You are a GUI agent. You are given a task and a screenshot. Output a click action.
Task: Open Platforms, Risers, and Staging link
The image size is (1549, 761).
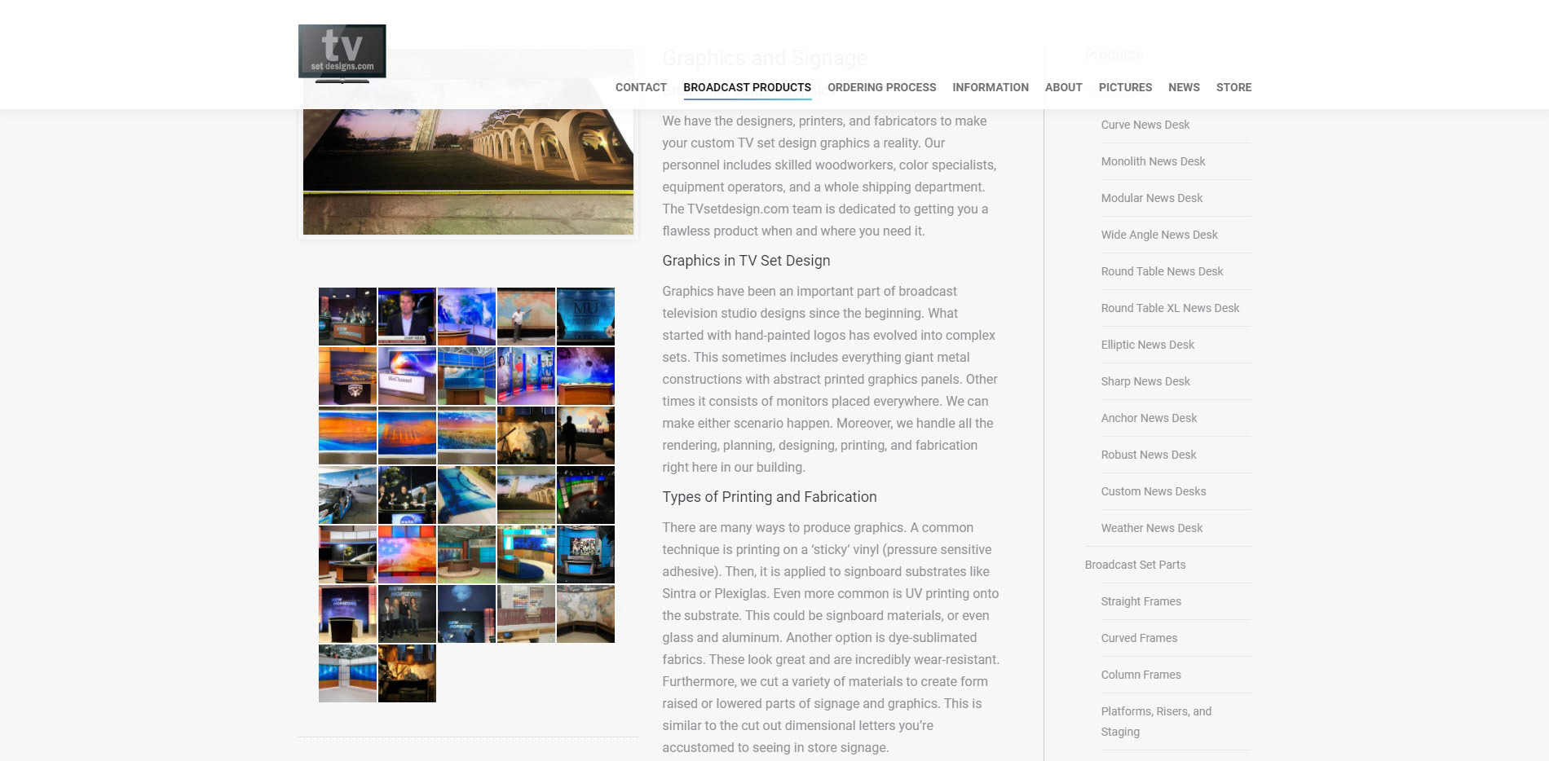[x=1156, y=721]
